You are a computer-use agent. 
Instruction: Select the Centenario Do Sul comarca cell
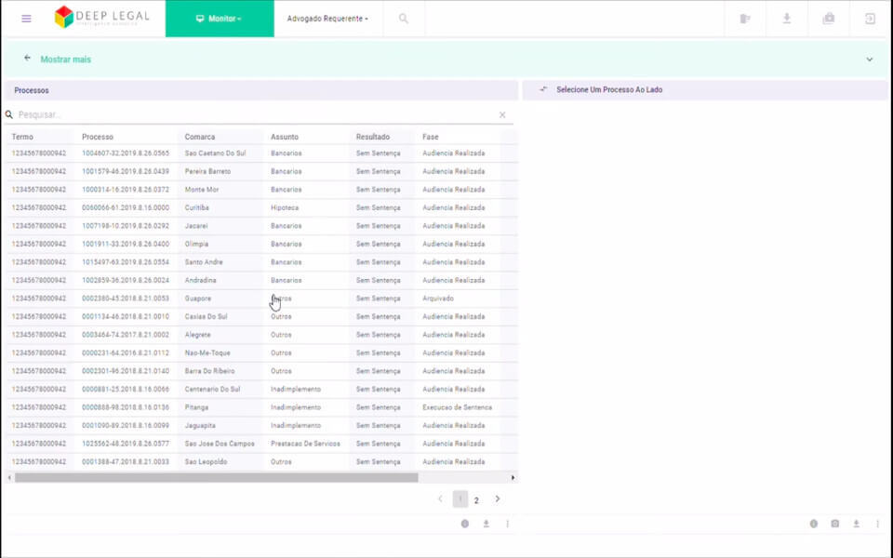pyautogui.click(x=212, y=390)
